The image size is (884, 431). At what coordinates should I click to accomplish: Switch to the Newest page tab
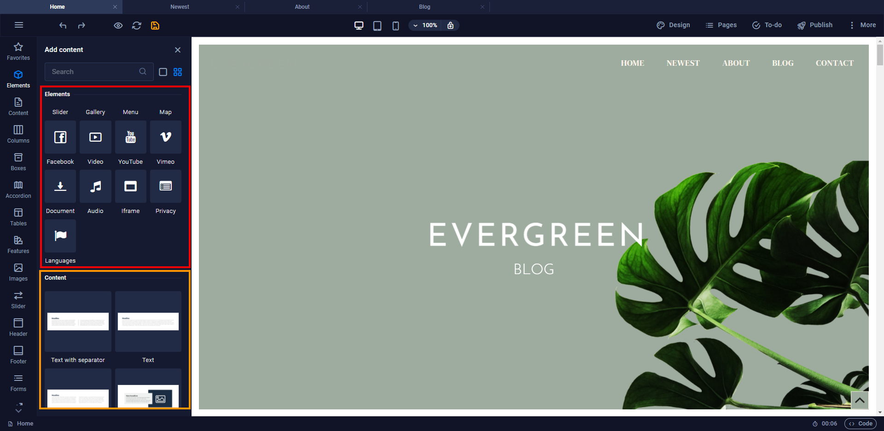coord(180,7)
